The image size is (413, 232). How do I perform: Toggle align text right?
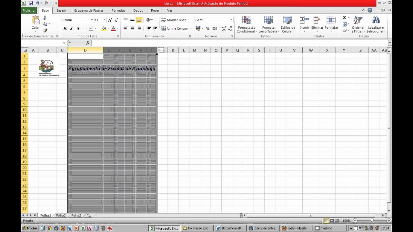click(x=139, y=28)
